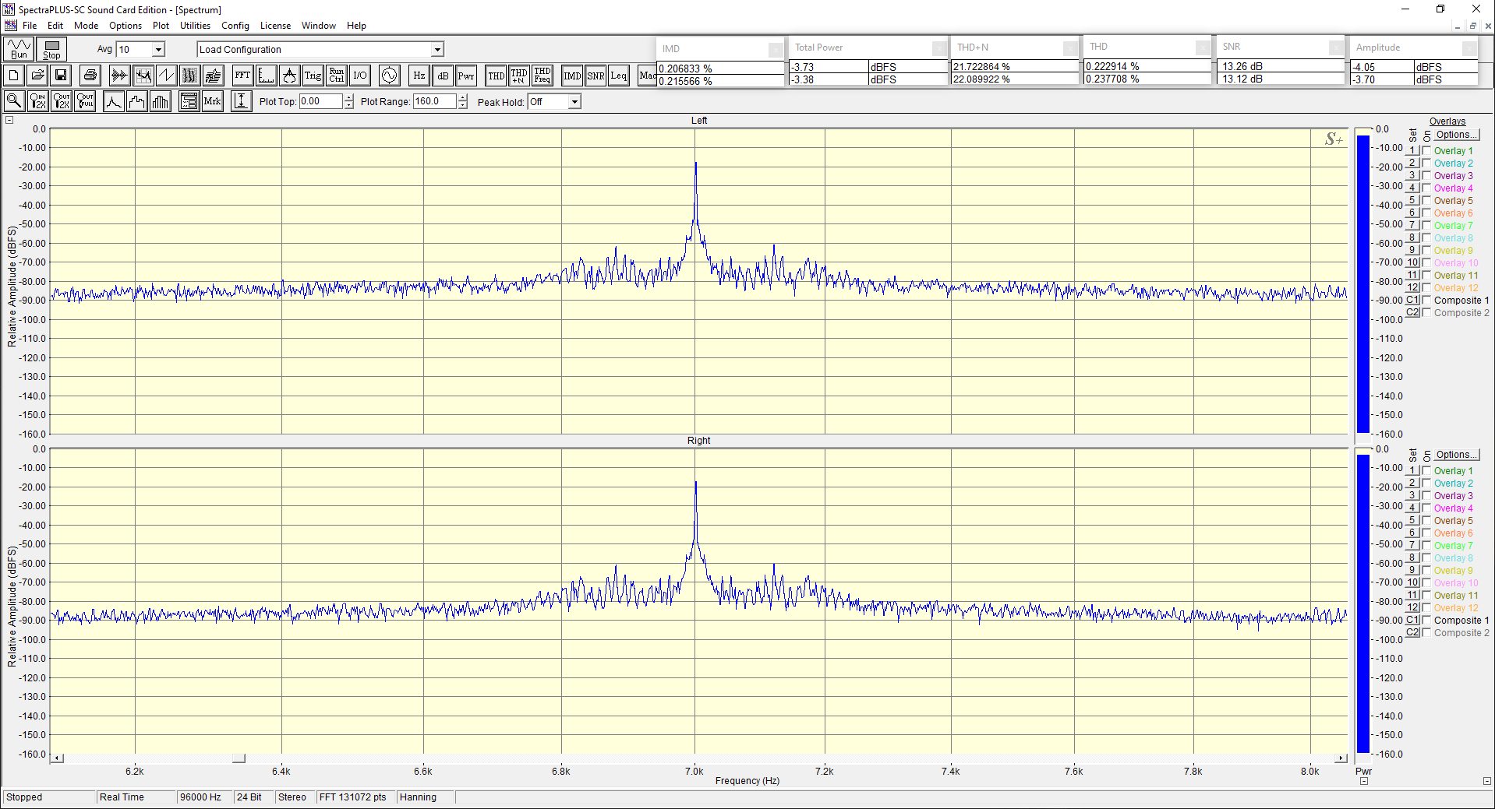Enable Overlay 10 checkbox in Right panel
Screen dimensions: 1495x809
click(1426, 582)
